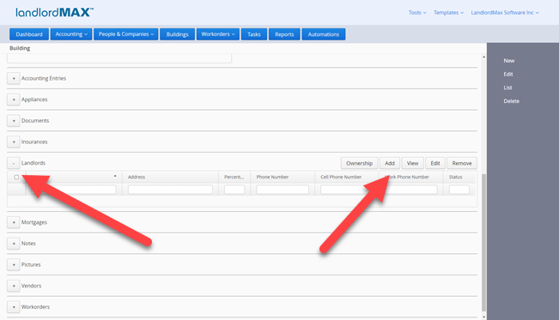Click Edit in the side panel
Viewport: 559px width, 320px height.
coord(508,74)
